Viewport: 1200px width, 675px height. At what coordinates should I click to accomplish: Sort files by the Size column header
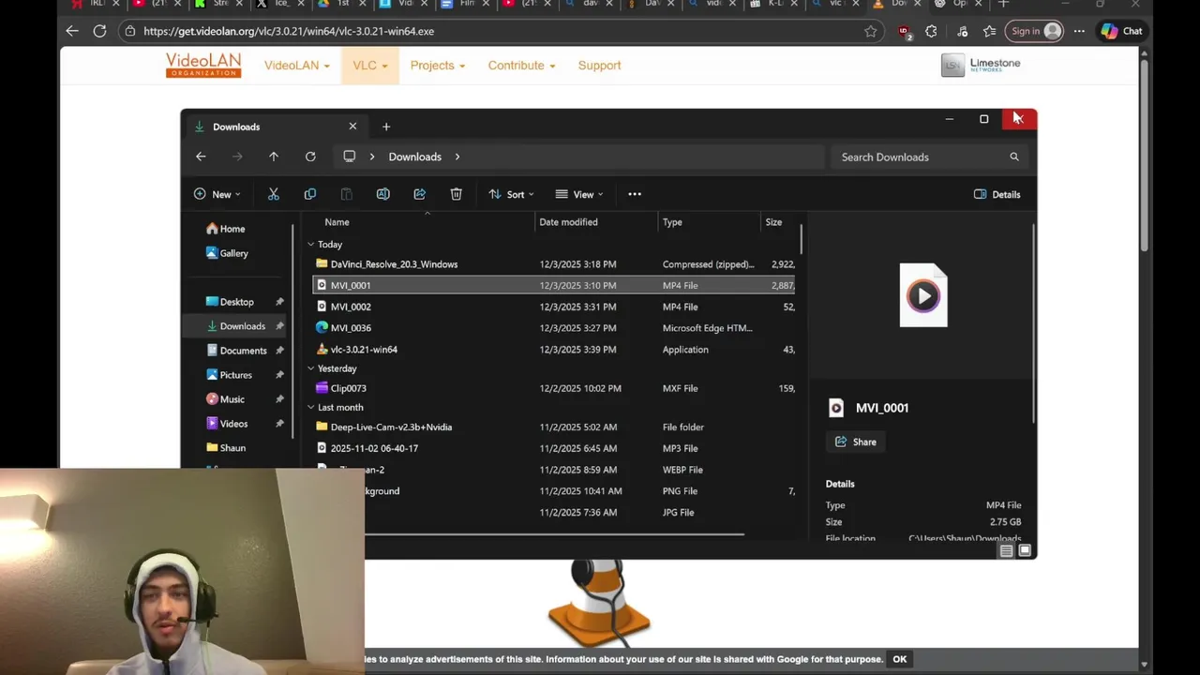(x=773, y=222)
